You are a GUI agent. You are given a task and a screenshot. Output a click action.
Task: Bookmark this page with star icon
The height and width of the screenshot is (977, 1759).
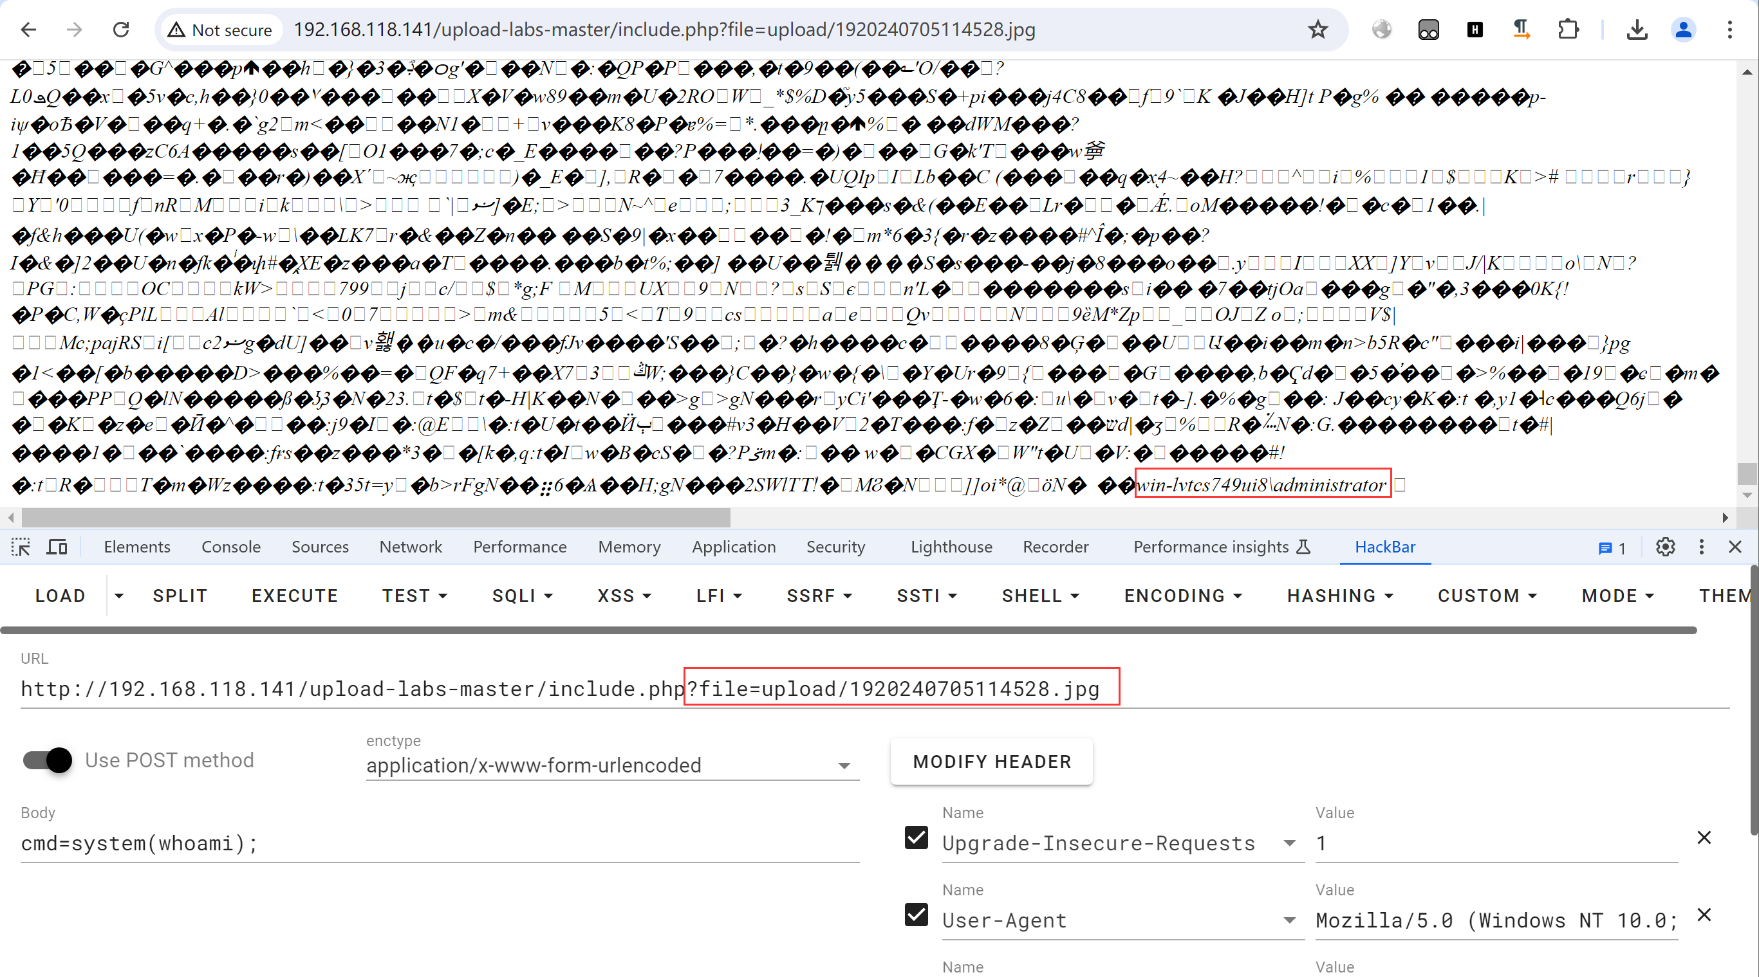1317,30
